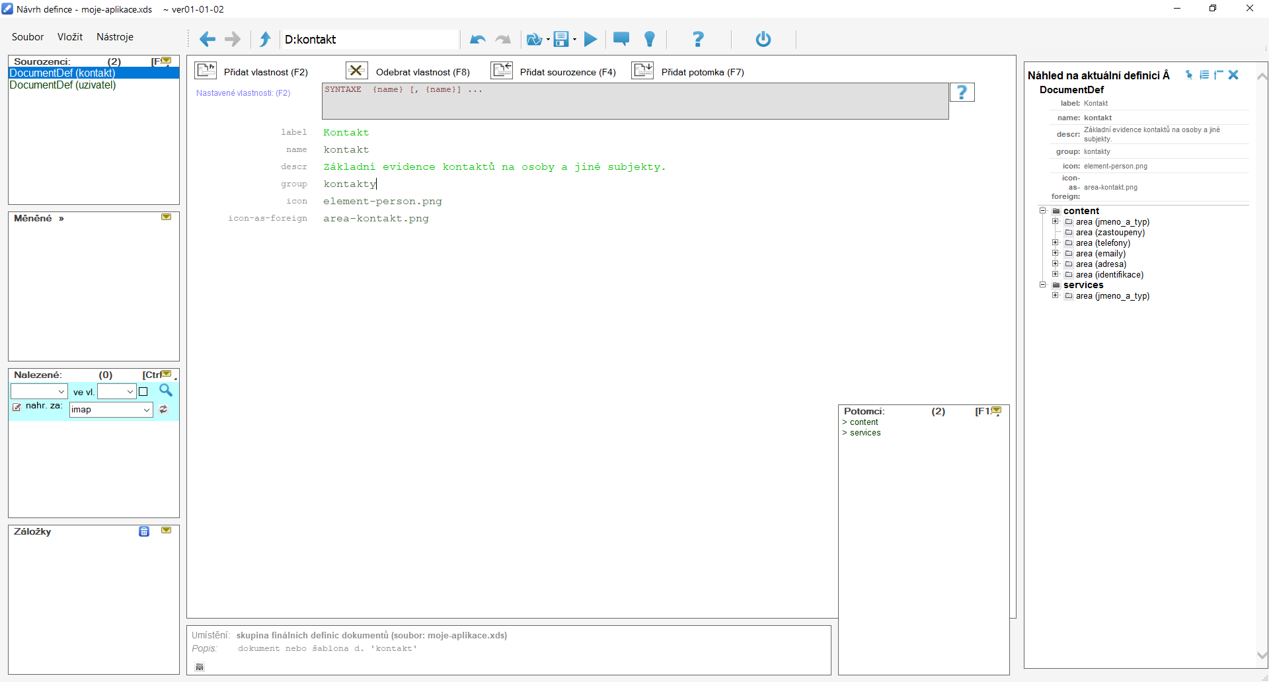The height and width of the screenshot is (682, 1269).
Task: Open the Soubor menu
Action: pyautogui.click(x=28, y=37)
